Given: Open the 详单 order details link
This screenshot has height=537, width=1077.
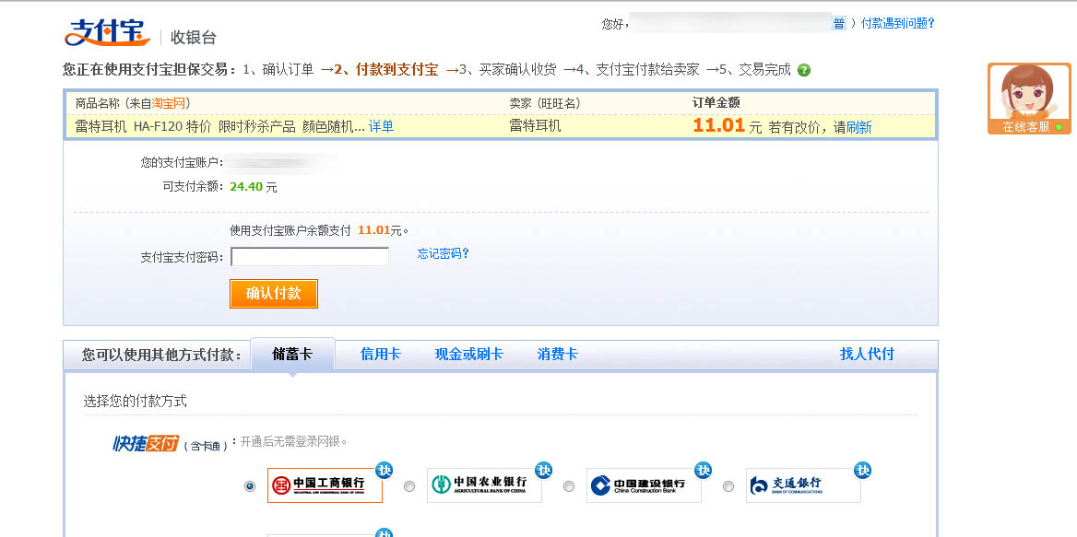Looking at the screenshot, I should point(381,127).
